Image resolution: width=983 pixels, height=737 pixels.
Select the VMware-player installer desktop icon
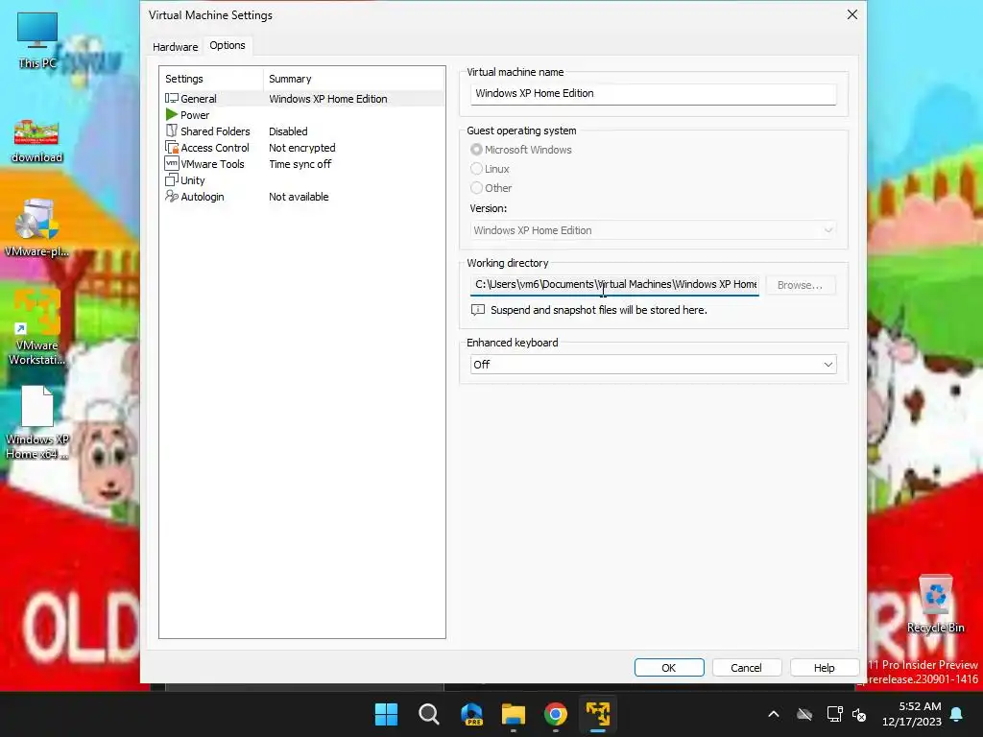point(37,227)
